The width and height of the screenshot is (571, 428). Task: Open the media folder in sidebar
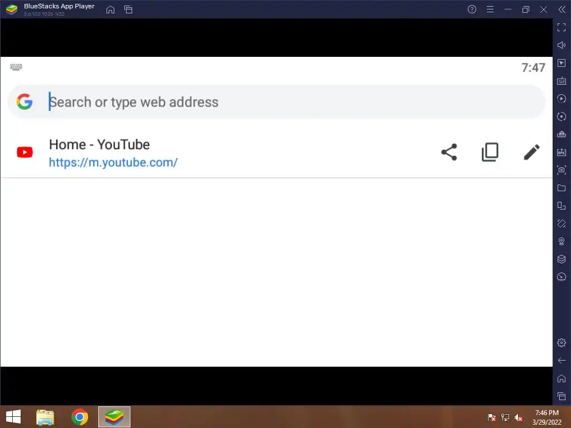point(562,188)
